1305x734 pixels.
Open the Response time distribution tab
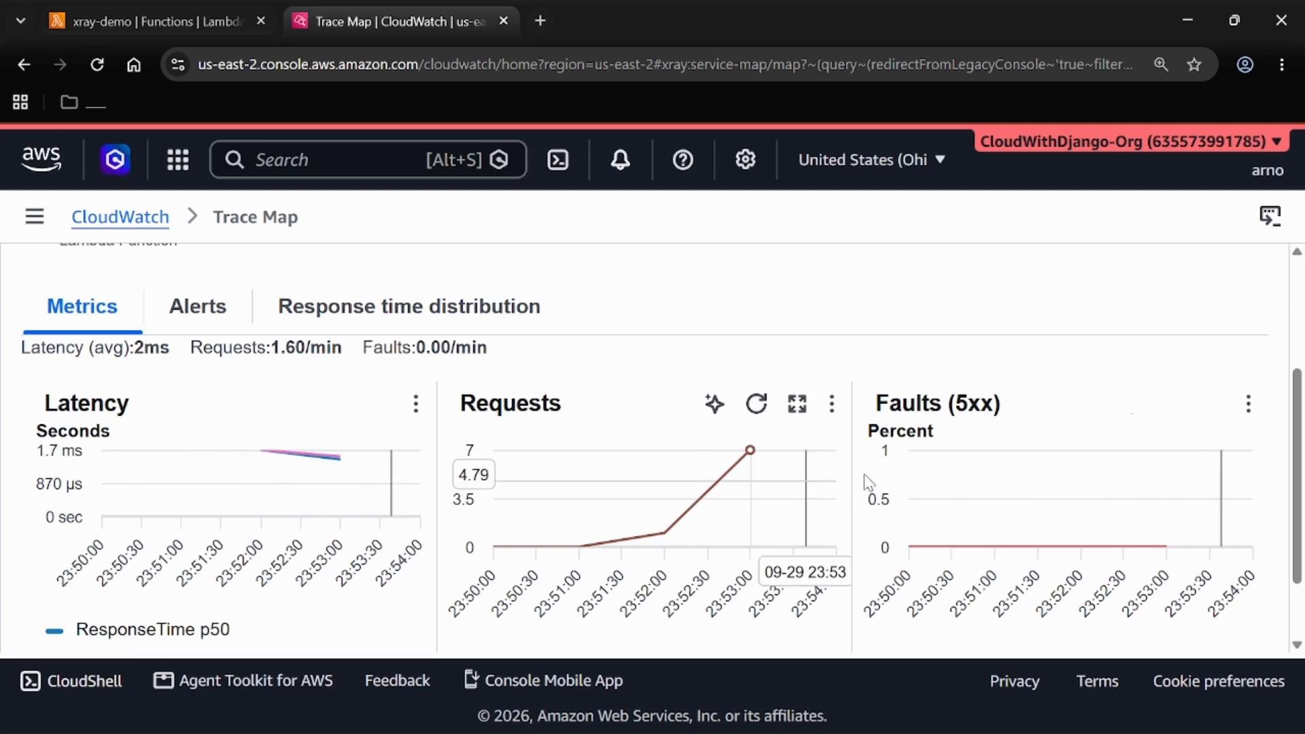409,306
